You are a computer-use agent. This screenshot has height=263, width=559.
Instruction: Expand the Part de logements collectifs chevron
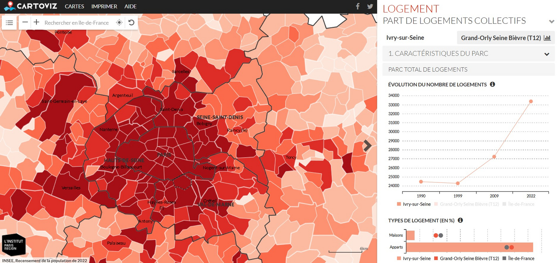[x=551, y=22]
